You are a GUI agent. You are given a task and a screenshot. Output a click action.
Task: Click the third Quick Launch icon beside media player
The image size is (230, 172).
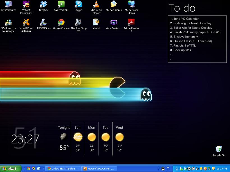coord(39,169)
